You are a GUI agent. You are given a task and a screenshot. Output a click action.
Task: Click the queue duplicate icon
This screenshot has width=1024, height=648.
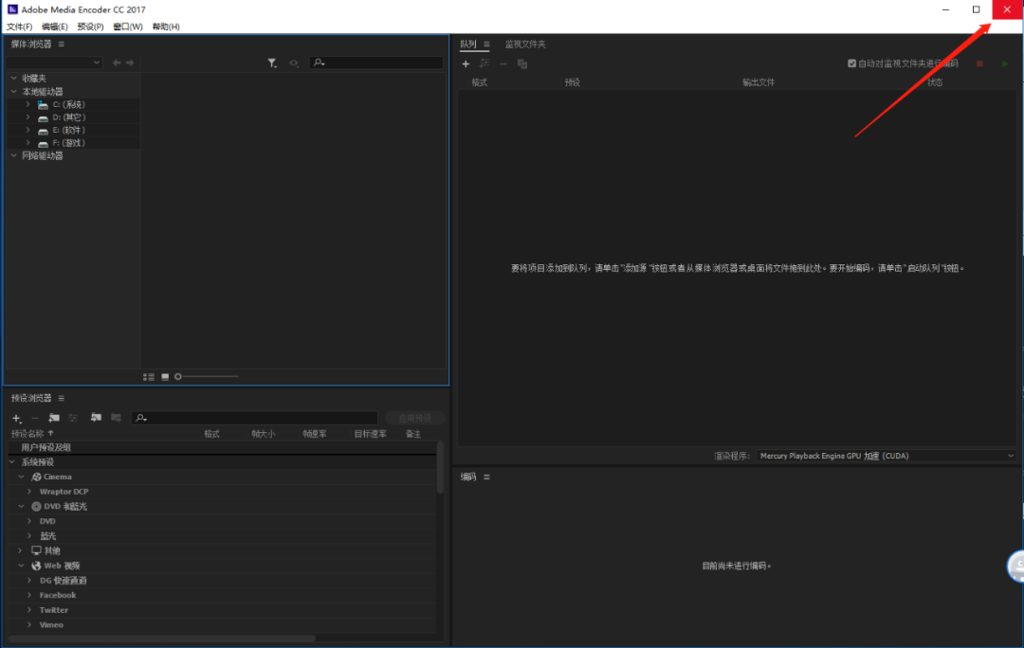pyautogui.click(x=522, y=64)
